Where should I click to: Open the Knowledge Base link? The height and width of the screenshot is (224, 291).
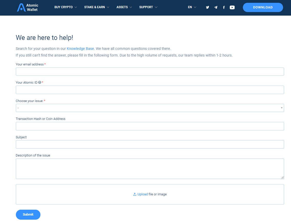coord(80,49)
